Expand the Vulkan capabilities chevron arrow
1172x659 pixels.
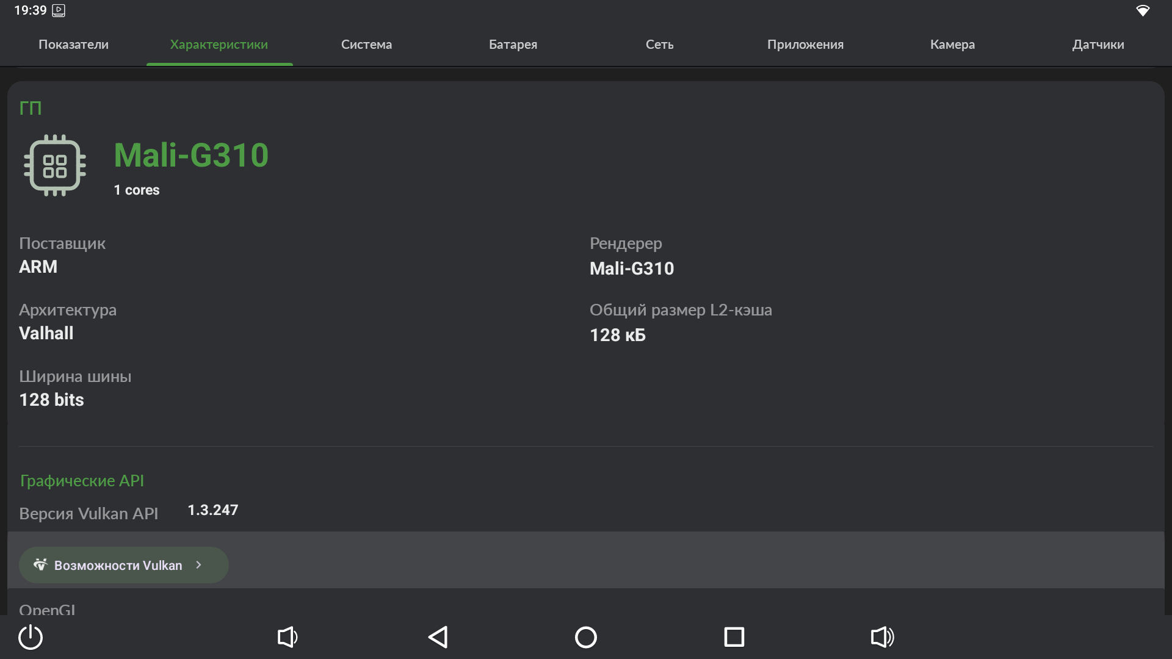pyautogui.click(x=198, y=565)
